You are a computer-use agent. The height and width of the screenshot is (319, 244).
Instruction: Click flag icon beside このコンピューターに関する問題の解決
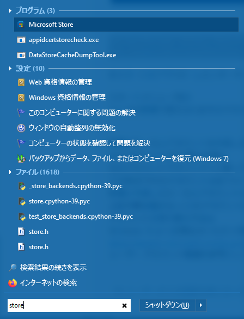click(x=21, y=113)
